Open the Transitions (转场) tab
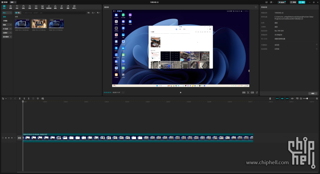320x174 pixels. 36,7
